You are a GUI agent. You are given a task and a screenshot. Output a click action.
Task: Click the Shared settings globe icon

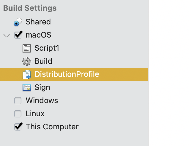pyautogui.click(x=18, y=22)
